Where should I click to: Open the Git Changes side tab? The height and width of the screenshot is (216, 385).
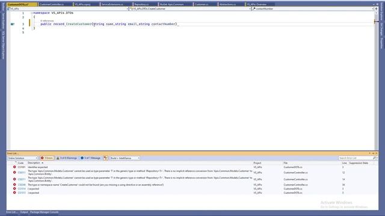[381, 29]
